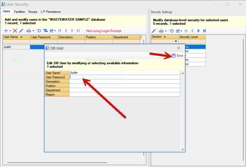Refresh the Security Settings list

coord(171,31)
